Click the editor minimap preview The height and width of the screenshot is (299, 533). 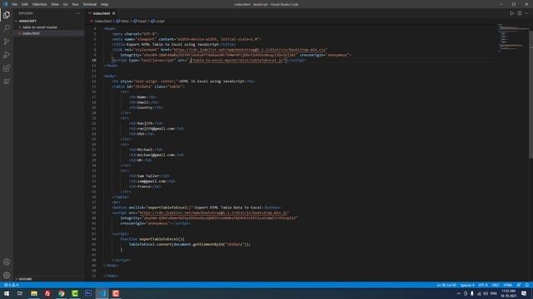512,38
